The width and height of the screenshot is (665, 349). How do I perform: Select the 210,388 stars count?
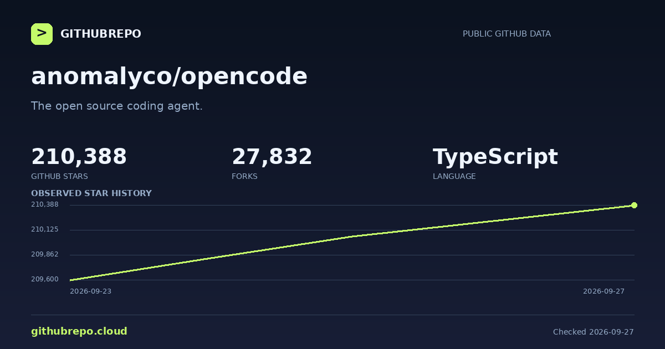point(79,157)
